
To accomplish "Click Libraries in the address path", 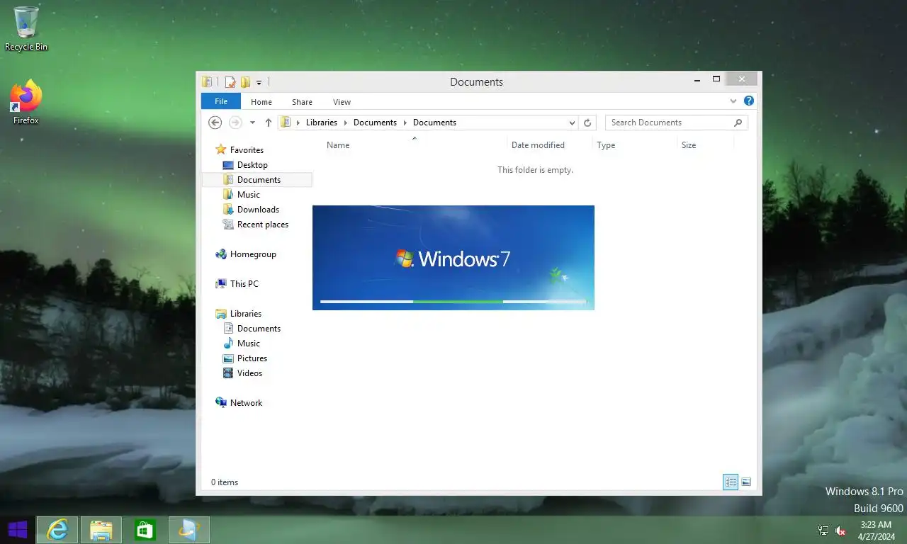I will [x=321, y=123].
